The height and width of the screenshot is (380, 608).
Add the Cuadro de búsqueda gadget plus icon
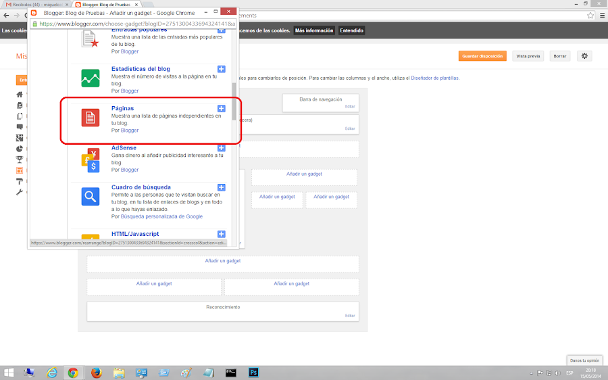coord(222,187)
